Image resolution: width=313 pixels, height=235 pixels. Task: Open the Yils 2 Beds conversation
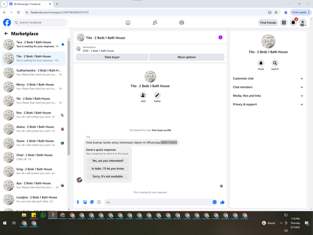click(34, 101)
